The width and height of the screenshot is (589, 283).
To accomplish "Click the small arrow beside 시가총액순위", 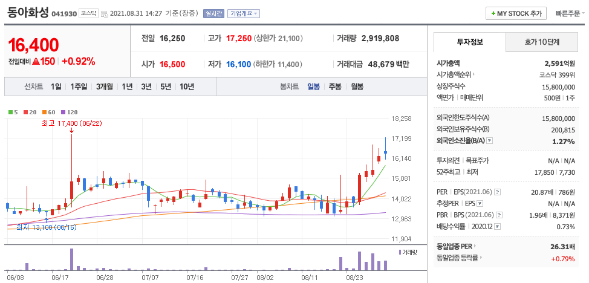I will tap(473, 74).
